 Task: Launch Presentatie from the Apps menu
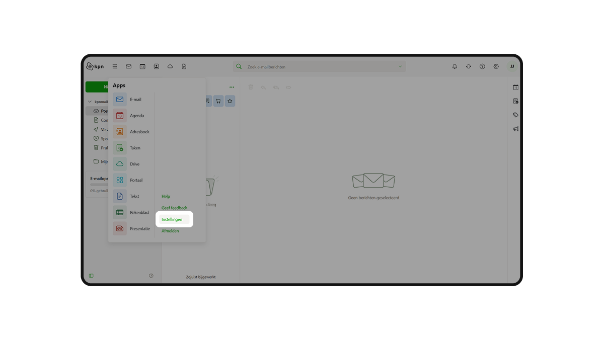pyautogui.click(x=132, y=228)
